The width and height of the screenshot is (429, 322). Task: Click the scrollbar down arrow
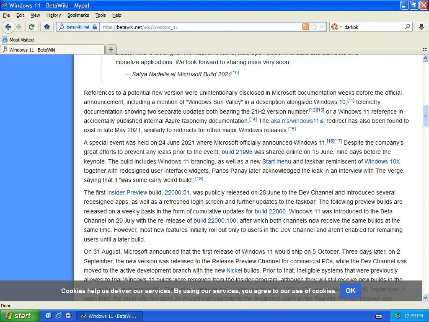(x=425, y=297)
